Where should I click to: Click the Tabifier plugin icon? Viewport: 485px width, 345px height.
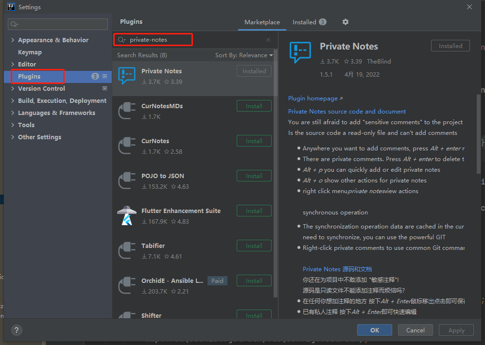point(127,250)
